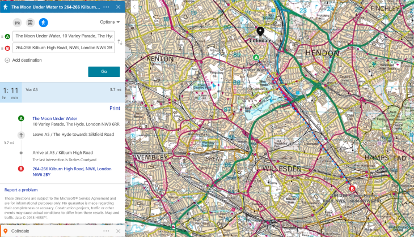
Task: Expand the Options dropdown
Action: click(109, 22)
